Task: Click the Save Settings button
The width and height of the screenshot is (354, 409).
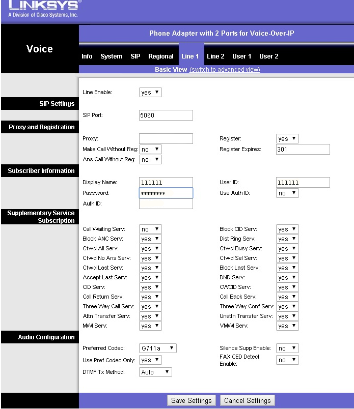Action: 192,400
